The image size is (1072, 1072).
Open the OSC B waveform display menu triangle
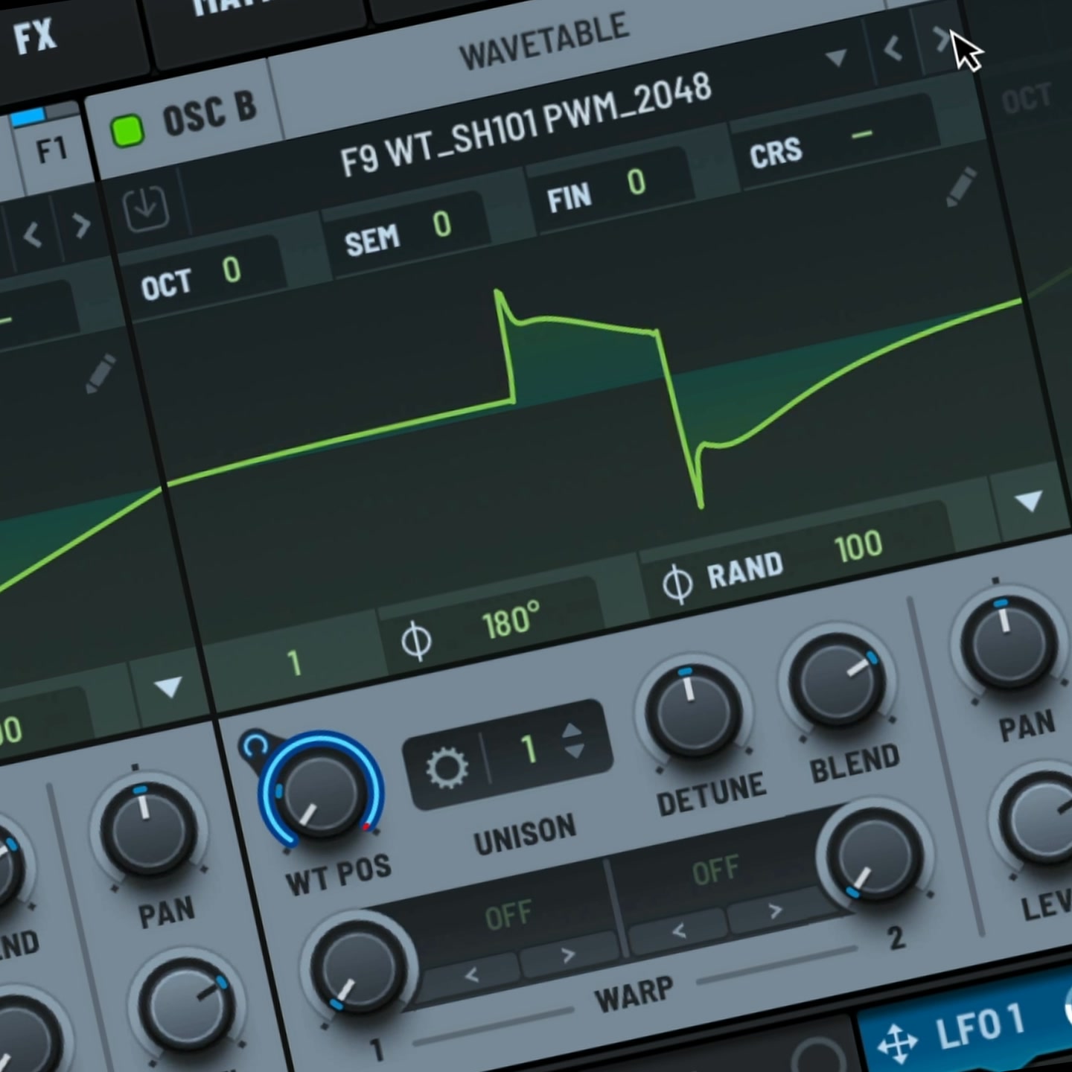(1029, 501)
